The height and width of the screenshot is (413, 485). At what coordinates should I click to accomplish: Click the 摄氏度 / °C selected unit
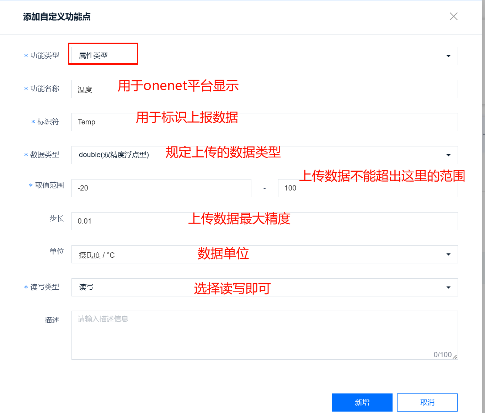tap(97, 255)
